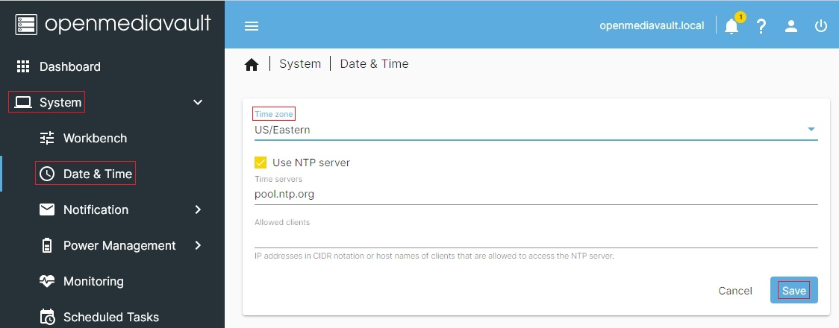Select Workbench in the sidebar

[x=95, y=138]
